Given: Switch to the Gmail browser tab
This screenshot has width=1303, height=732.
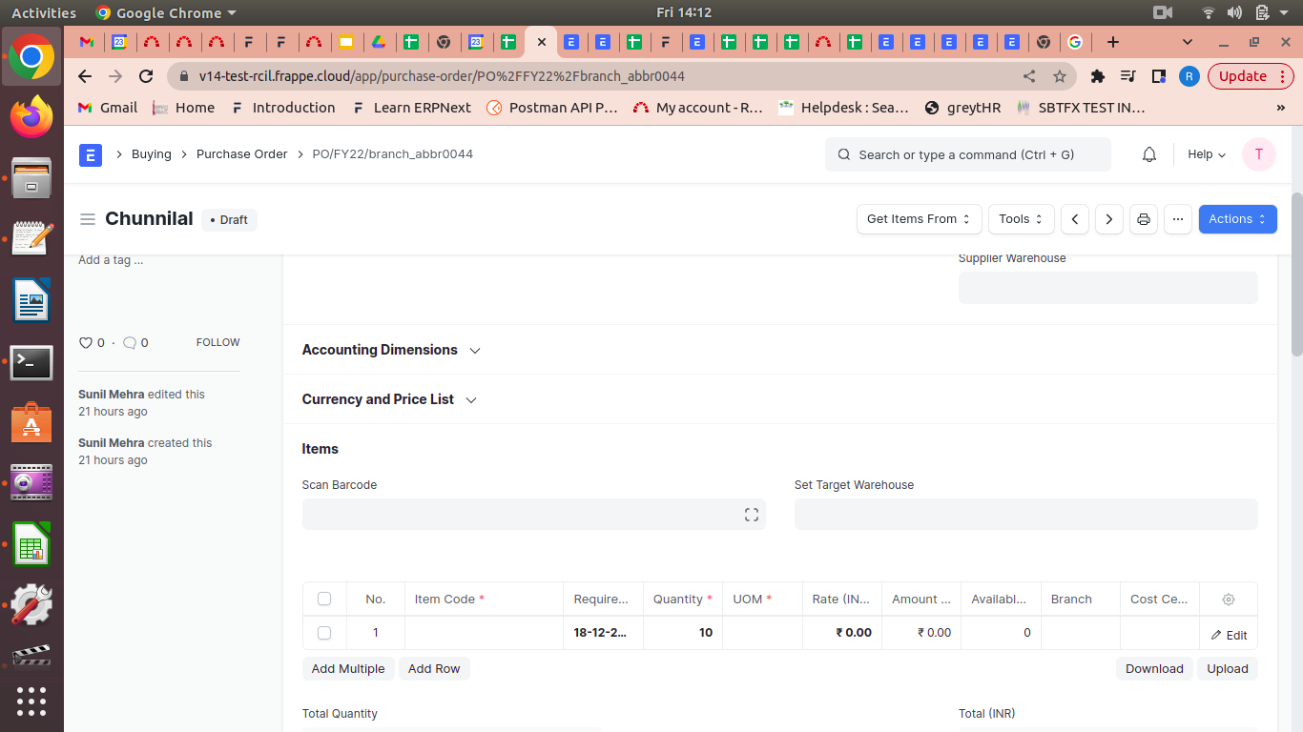Looking at the screenshot, I should click(x=87, y=42).
